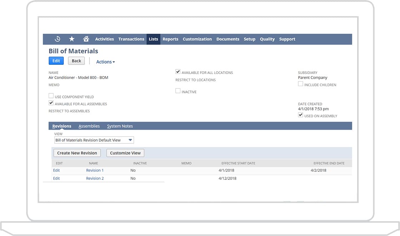400x236 pixels.
Task: Click the Memo column header
Action: tap(186, 163)
